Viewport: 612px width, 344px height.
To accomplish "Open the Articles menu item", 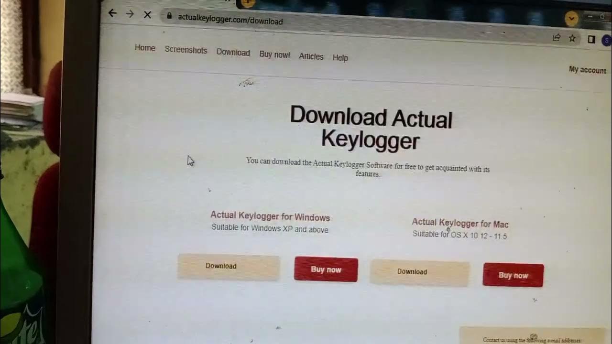I will coord(311,56).
